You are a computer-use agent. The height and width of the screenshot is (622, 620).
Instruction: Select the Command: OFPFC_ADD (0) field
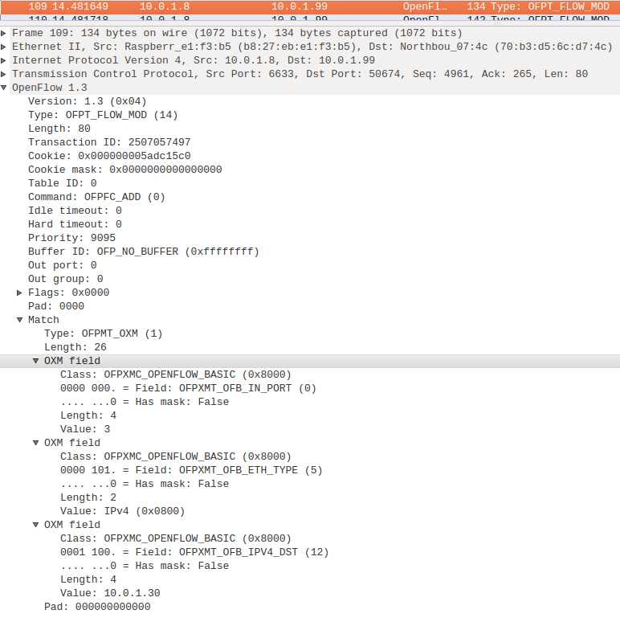pyautogui.click(x=96, y=197)
